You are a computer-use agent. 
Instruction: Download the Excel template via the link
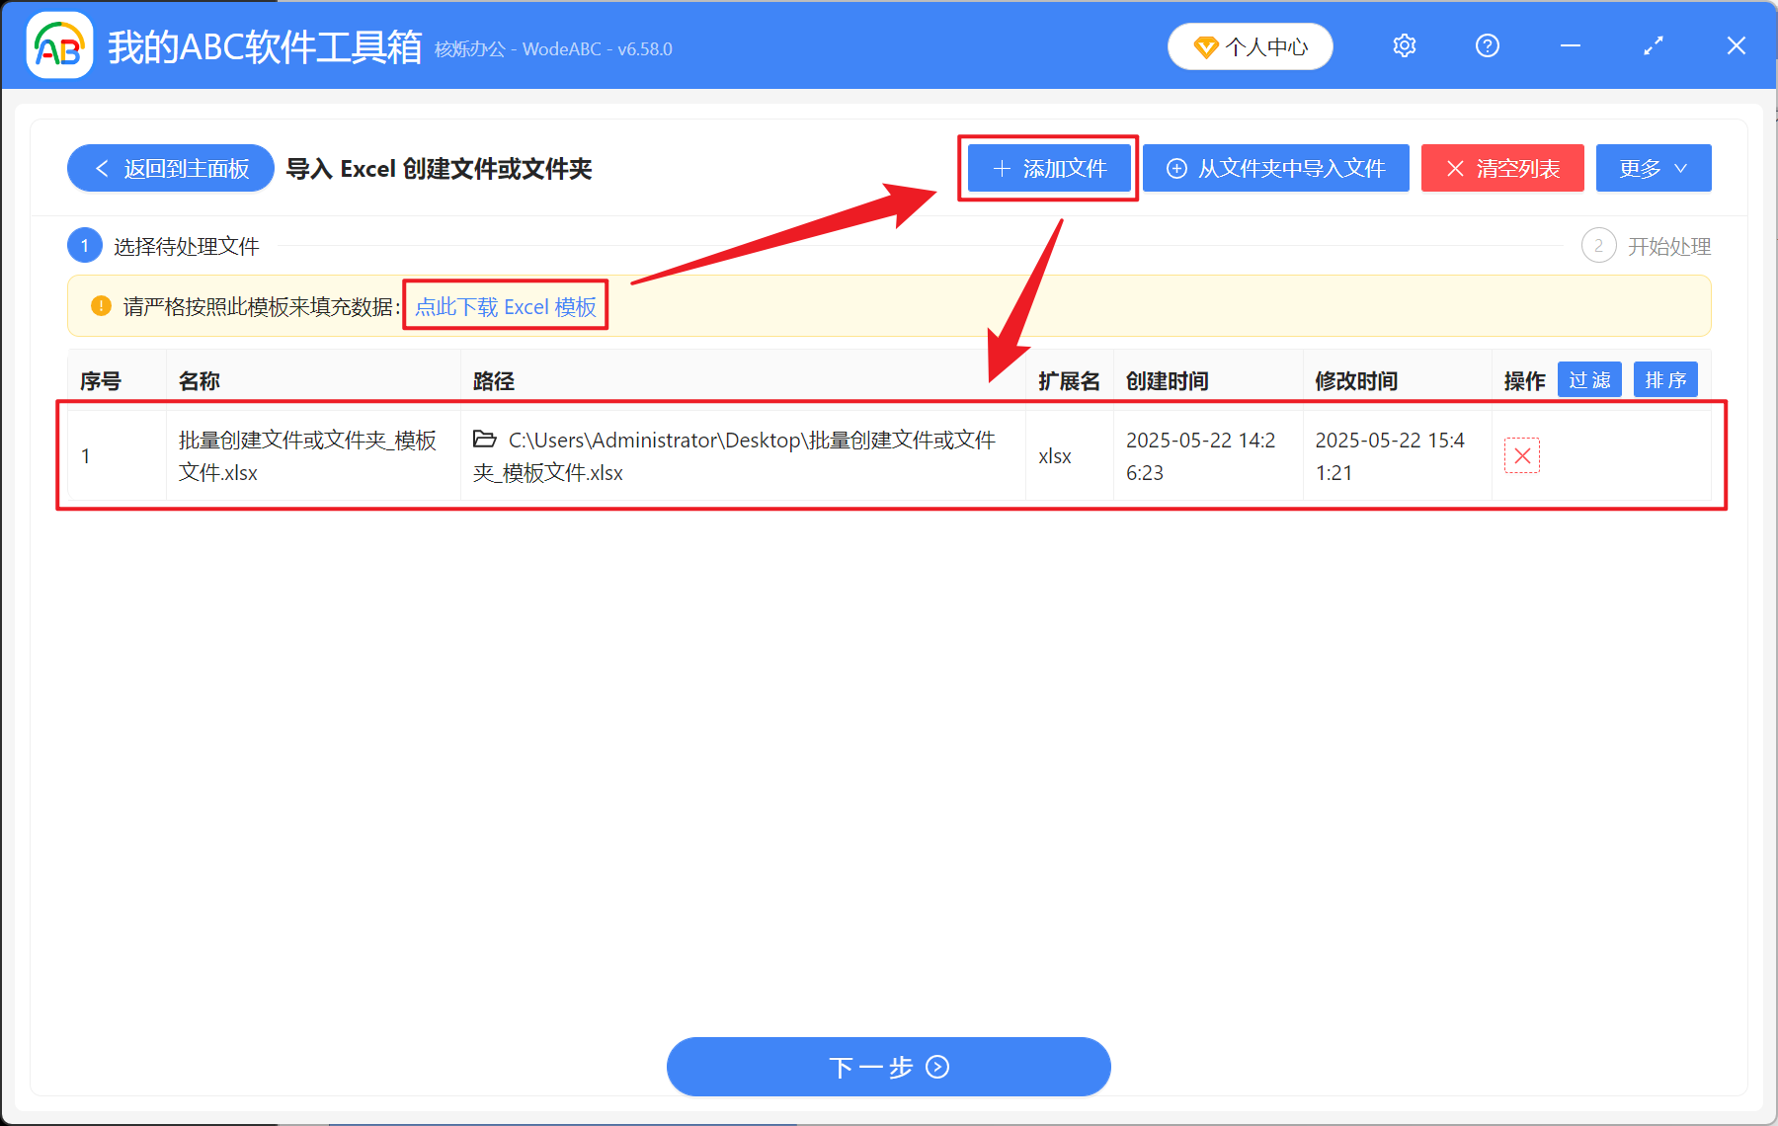(x=505, y=306)
